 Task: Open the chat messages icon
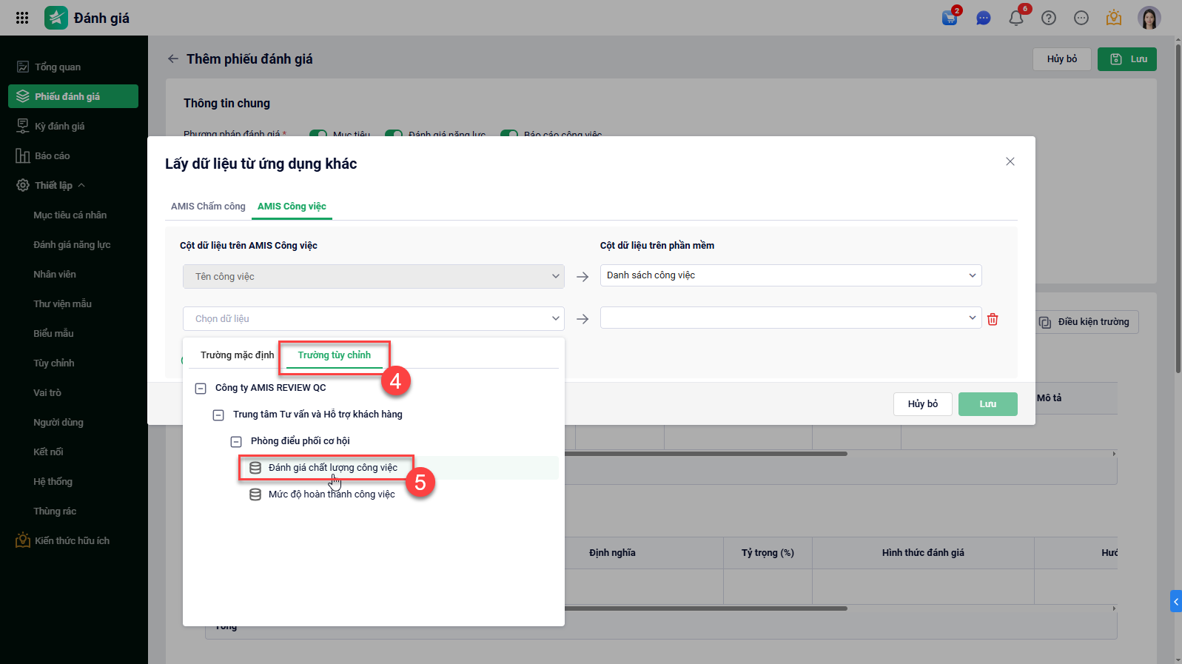pos(983,19)
